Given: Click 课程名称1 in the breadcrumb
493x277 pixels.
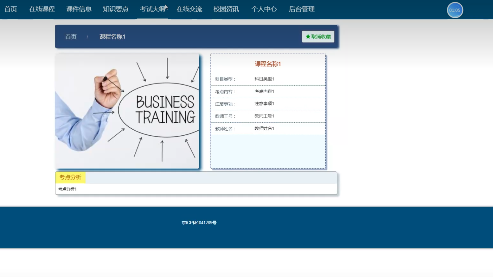Looking at the screenshot, I should (x=112, y=36).
